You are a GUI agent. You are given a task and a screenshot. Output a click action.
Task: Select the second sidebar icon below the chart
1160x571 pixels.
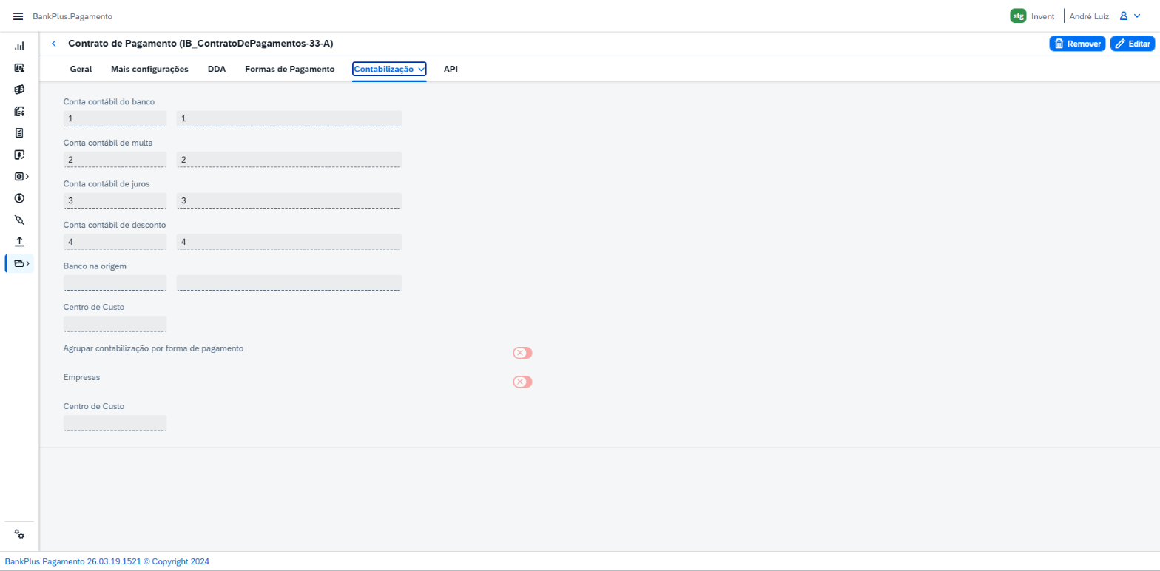[x=19, y=68]
